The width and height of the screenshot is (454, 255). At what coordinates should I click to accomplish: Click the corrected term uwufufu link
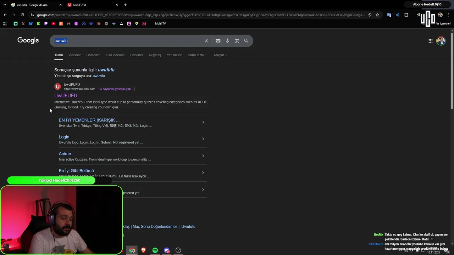coord(106,70)
